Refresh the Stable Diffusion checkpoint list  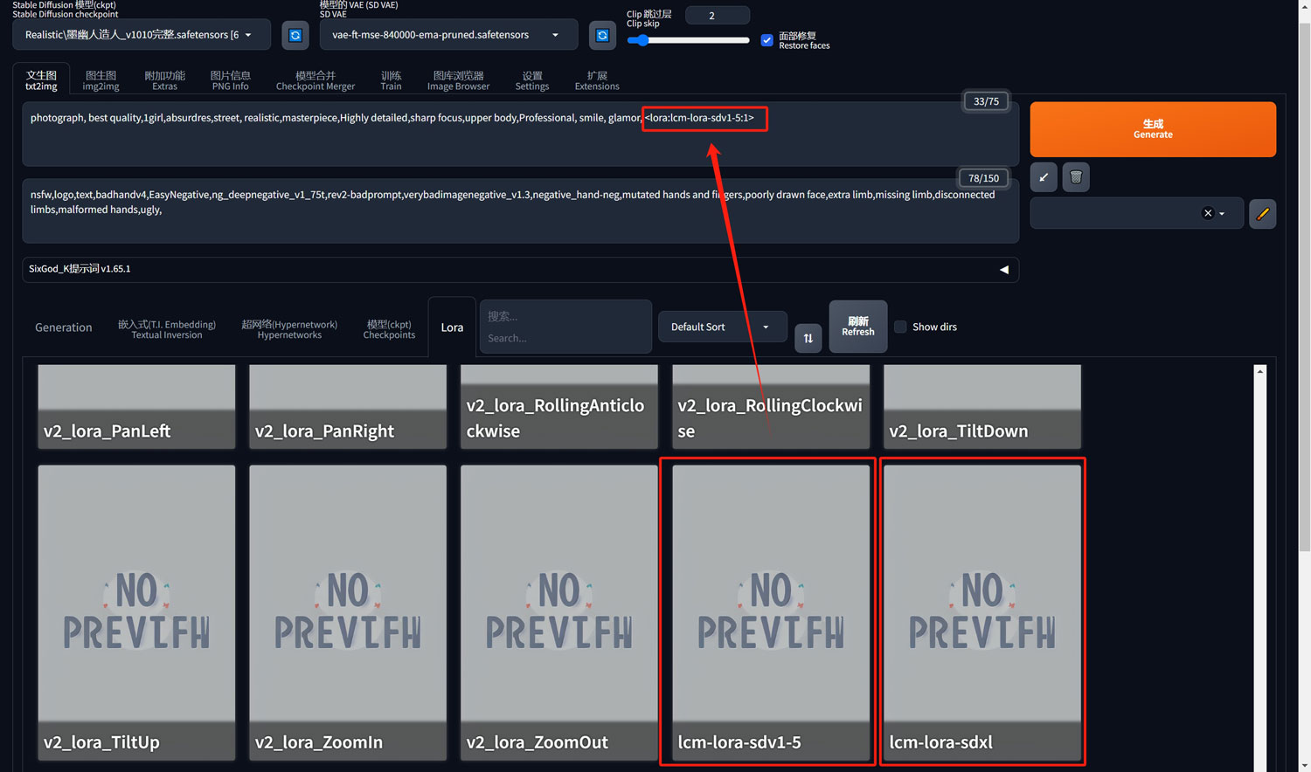[295, 35]
